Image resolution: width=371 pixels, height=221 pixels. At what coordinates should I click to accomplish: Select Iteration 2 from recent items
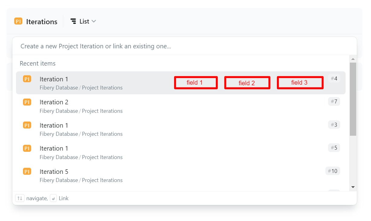coord(54,102)
